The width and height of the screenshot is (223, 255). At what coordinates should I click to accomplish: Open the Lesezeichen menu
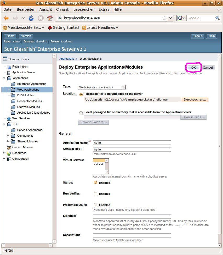[x=84, y=9]
